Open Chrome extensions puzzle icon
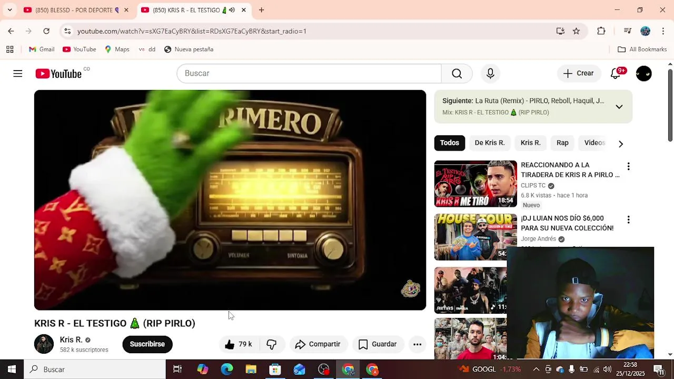 tap(601, 31)
